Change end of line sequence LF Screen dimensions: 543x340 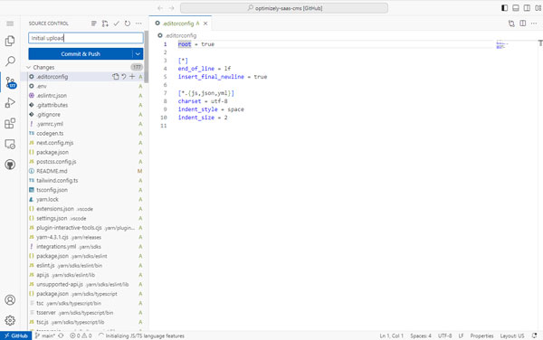click(461, 335)
